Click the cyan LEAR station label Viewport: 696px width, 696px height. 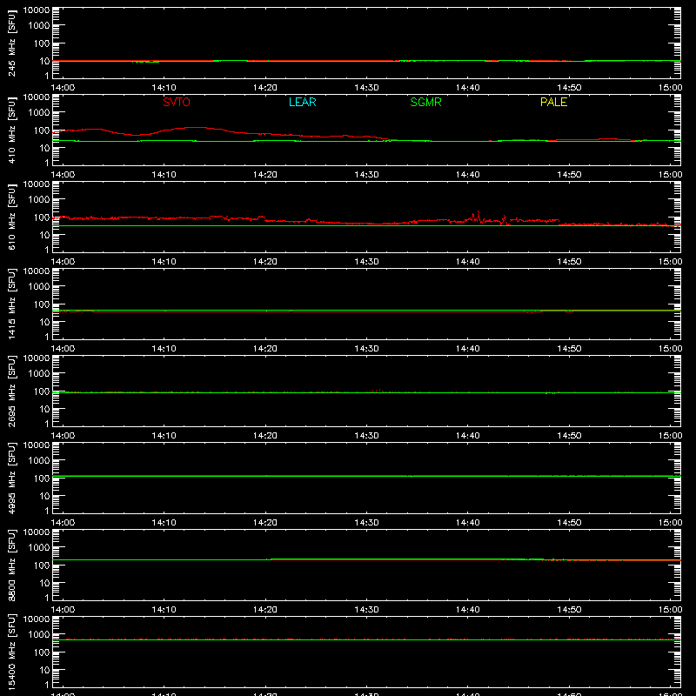[x=302, y=102]
